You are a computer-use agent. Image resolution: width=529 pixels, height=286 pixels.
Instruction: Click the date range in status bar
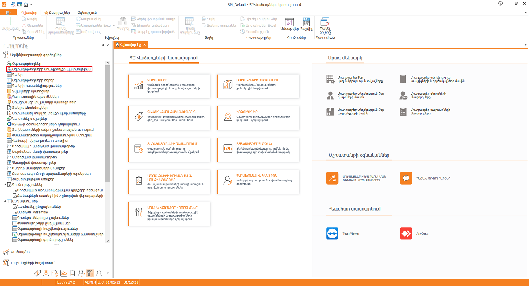pyautogui.click(x=118, y=282)
